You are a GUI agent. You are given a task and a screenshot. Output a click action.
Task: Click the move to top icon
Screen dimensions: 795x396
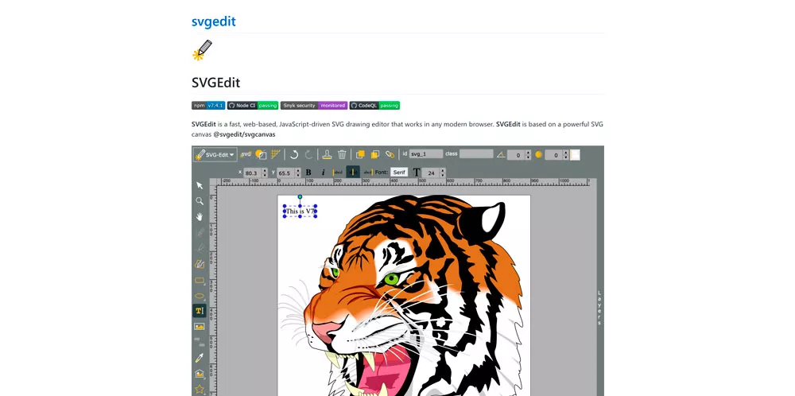point(360,154)
